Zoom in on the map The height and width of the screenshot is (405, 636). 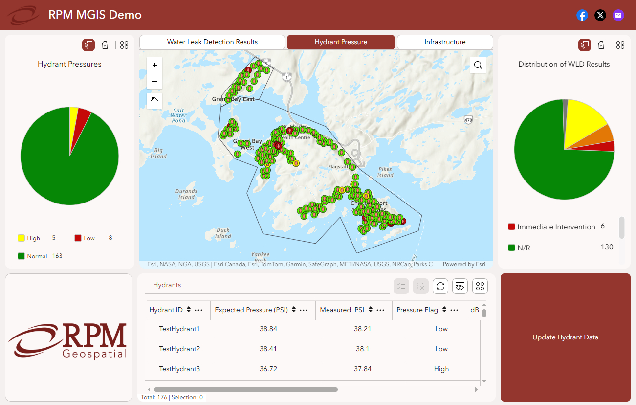click(154, 65)
